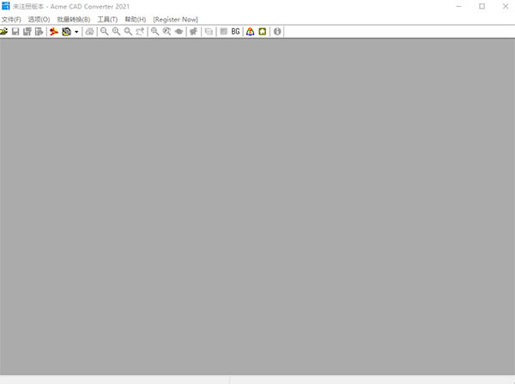This screenshot has height=384, width=515.
Task: Click the Zoom In magnifier icon
Action: (x=116, y=32)
